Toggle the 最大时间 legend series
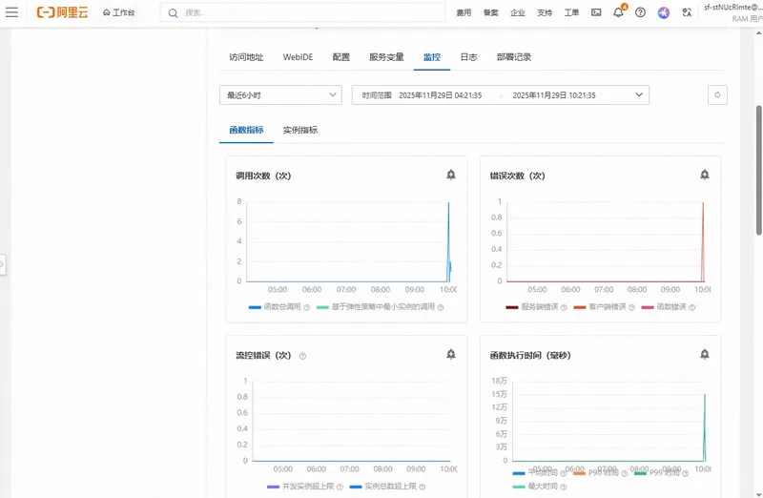 point(535,487)
